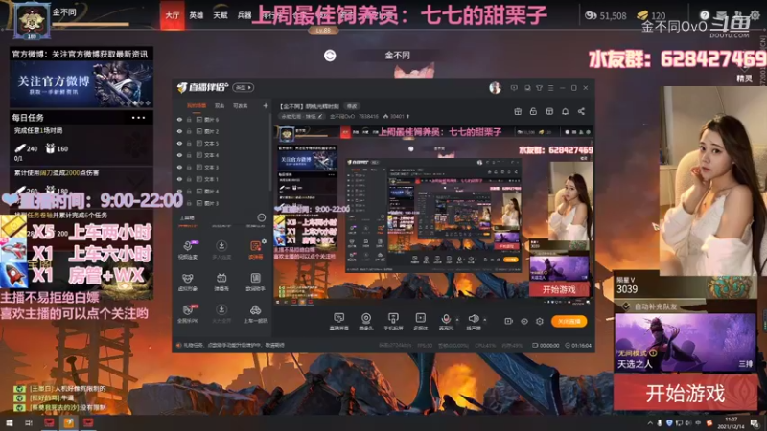Screen dimensions: 767x431
Task: Launch the 全民乐PK tool
Action: [187, 310]
